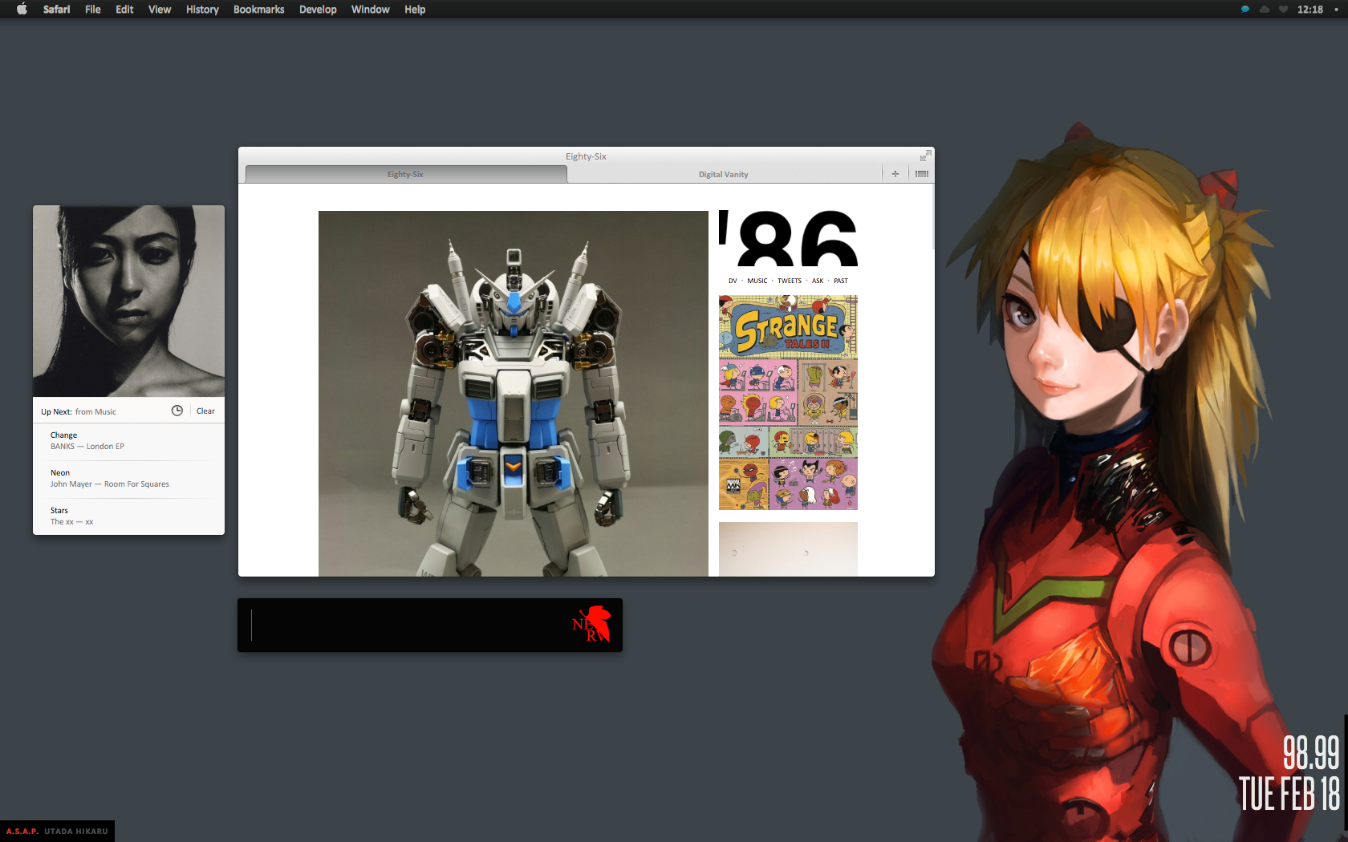Image resolution: width=1348 pixels, height=842 pixels.
Task: Open the File menu
Action: (x=93, y=9)
